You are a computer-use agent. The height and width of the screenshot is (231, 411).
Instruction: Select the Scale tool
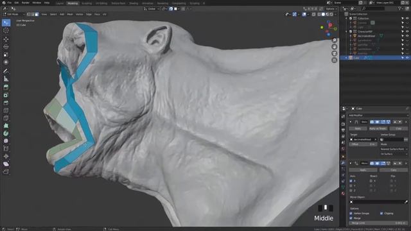tap(6, 55)
